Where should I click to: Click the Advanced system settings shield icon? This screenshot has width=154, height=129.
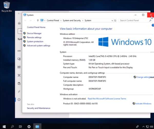25,45
